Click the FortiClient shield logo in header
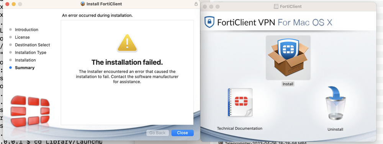Image resolution: width=383 pixels, height=144 pixels. 210,22
